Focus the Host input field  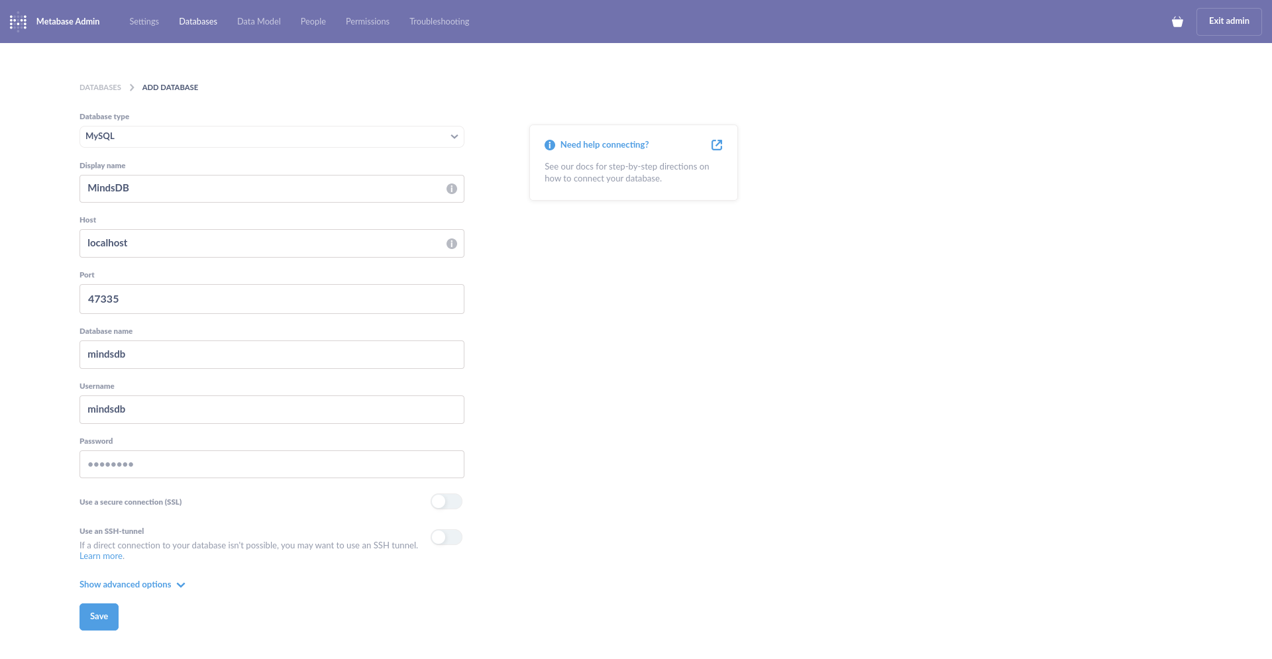pyautogui.click(x=272, y=244)
